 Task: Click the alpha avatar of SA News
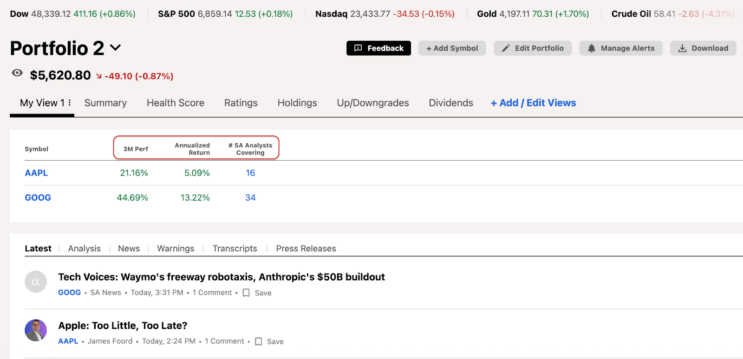[36, 282]
